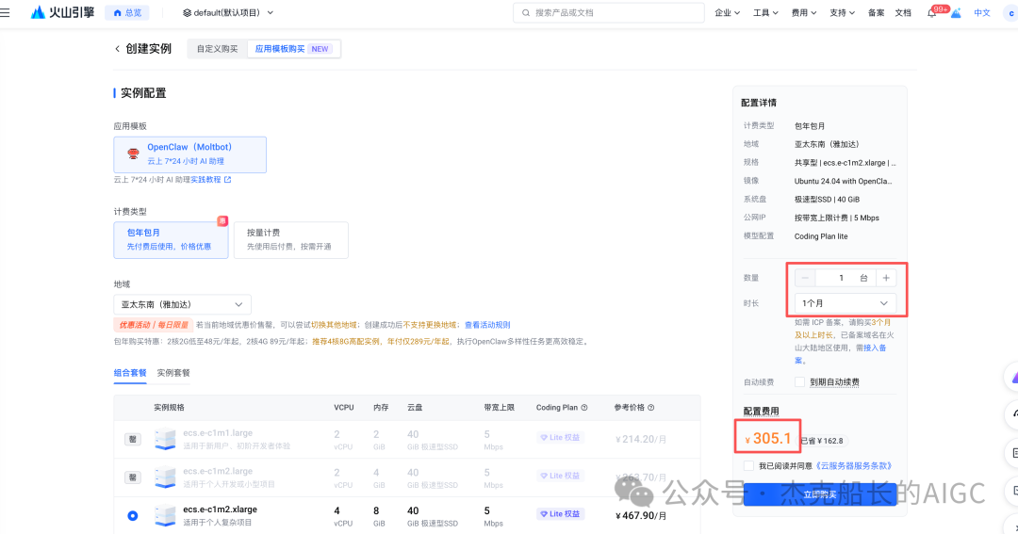1018x534 pixels.
Task: Open the notification bell
Action: tap(931, 13)
